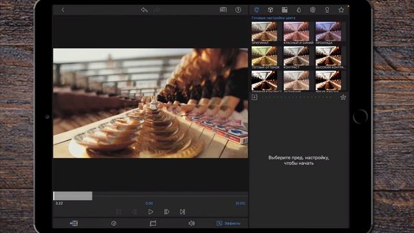Open the checkerboard styles tab
Screen dimensions: 414x233
[285, 10]
